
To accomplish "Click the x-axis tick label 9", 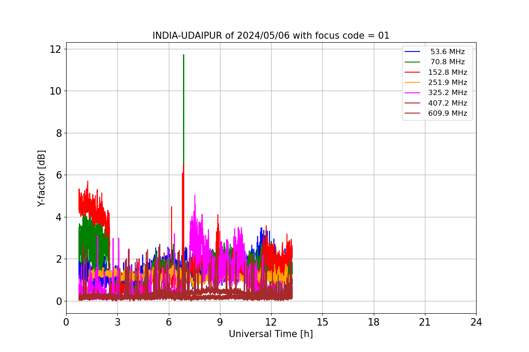I will pos(220,322).
